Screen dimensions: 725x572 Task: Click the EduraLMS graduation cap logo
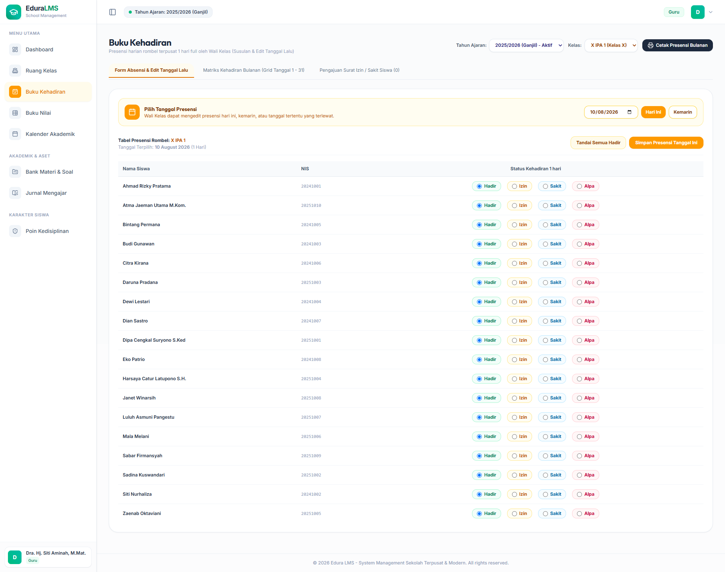14,12
